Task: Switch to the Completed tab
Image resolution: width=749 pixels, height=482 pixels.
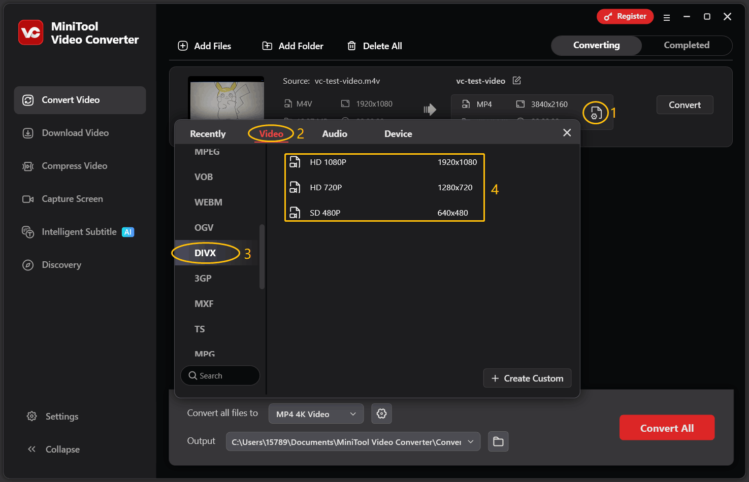Action: pos(687,45)
